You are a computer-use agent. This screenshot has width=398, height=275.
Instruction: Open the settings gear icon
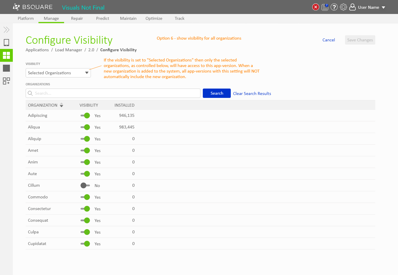[x=344, y=7]
